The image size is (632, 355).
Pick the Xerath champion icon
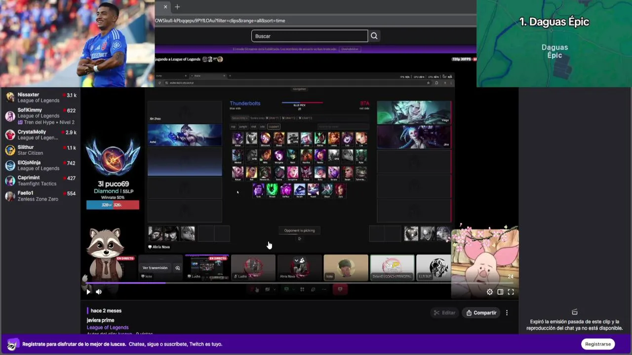(300, 190)
